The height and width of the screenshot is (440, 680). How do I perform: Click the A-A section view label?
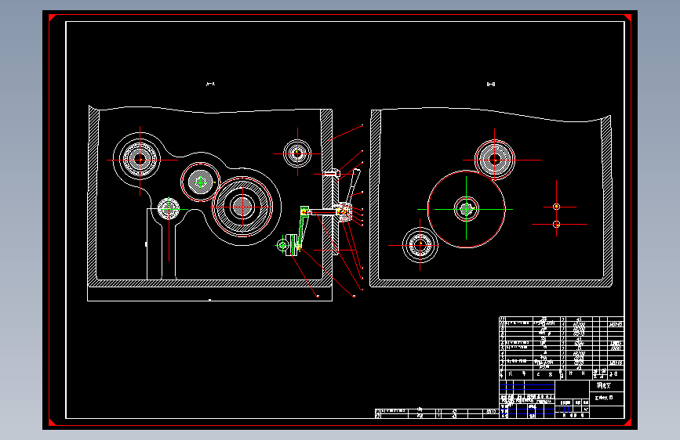[210, 84]
